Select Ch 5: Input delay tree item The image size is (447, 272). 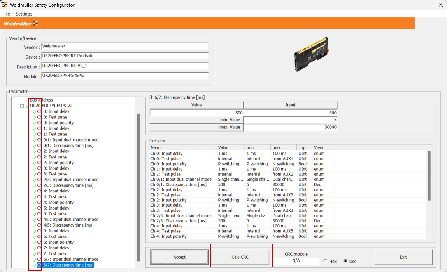(x=53, y=208)
